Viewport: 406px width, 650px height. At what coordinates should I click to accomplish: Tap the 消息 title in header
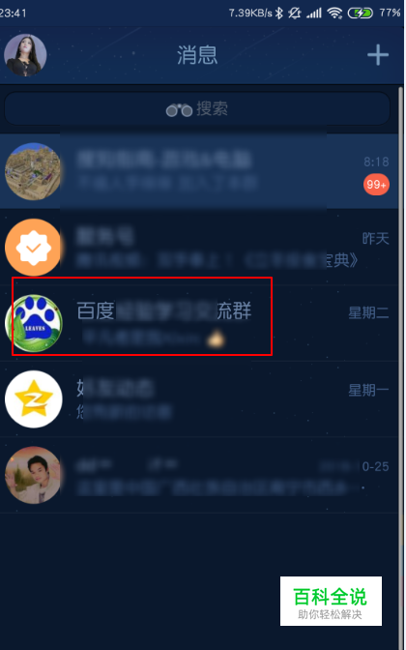(x=197, y=55)
